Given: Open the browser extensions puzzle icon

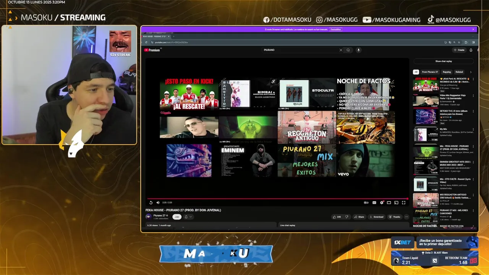Looking at the screenshot, I should tap(466, 42).
